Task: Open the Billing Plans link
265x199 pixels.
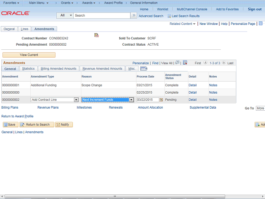Action: tap(10, 107)
